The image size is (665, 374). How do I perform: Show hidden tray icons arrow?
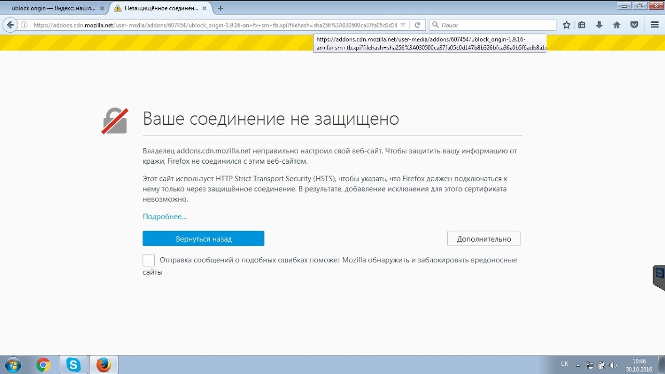coord(578,365)
